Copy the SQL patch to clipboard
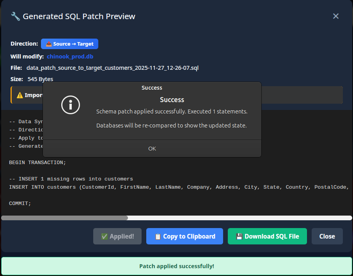The width and height of the screenshot is (353, 276). click(184, 236)
